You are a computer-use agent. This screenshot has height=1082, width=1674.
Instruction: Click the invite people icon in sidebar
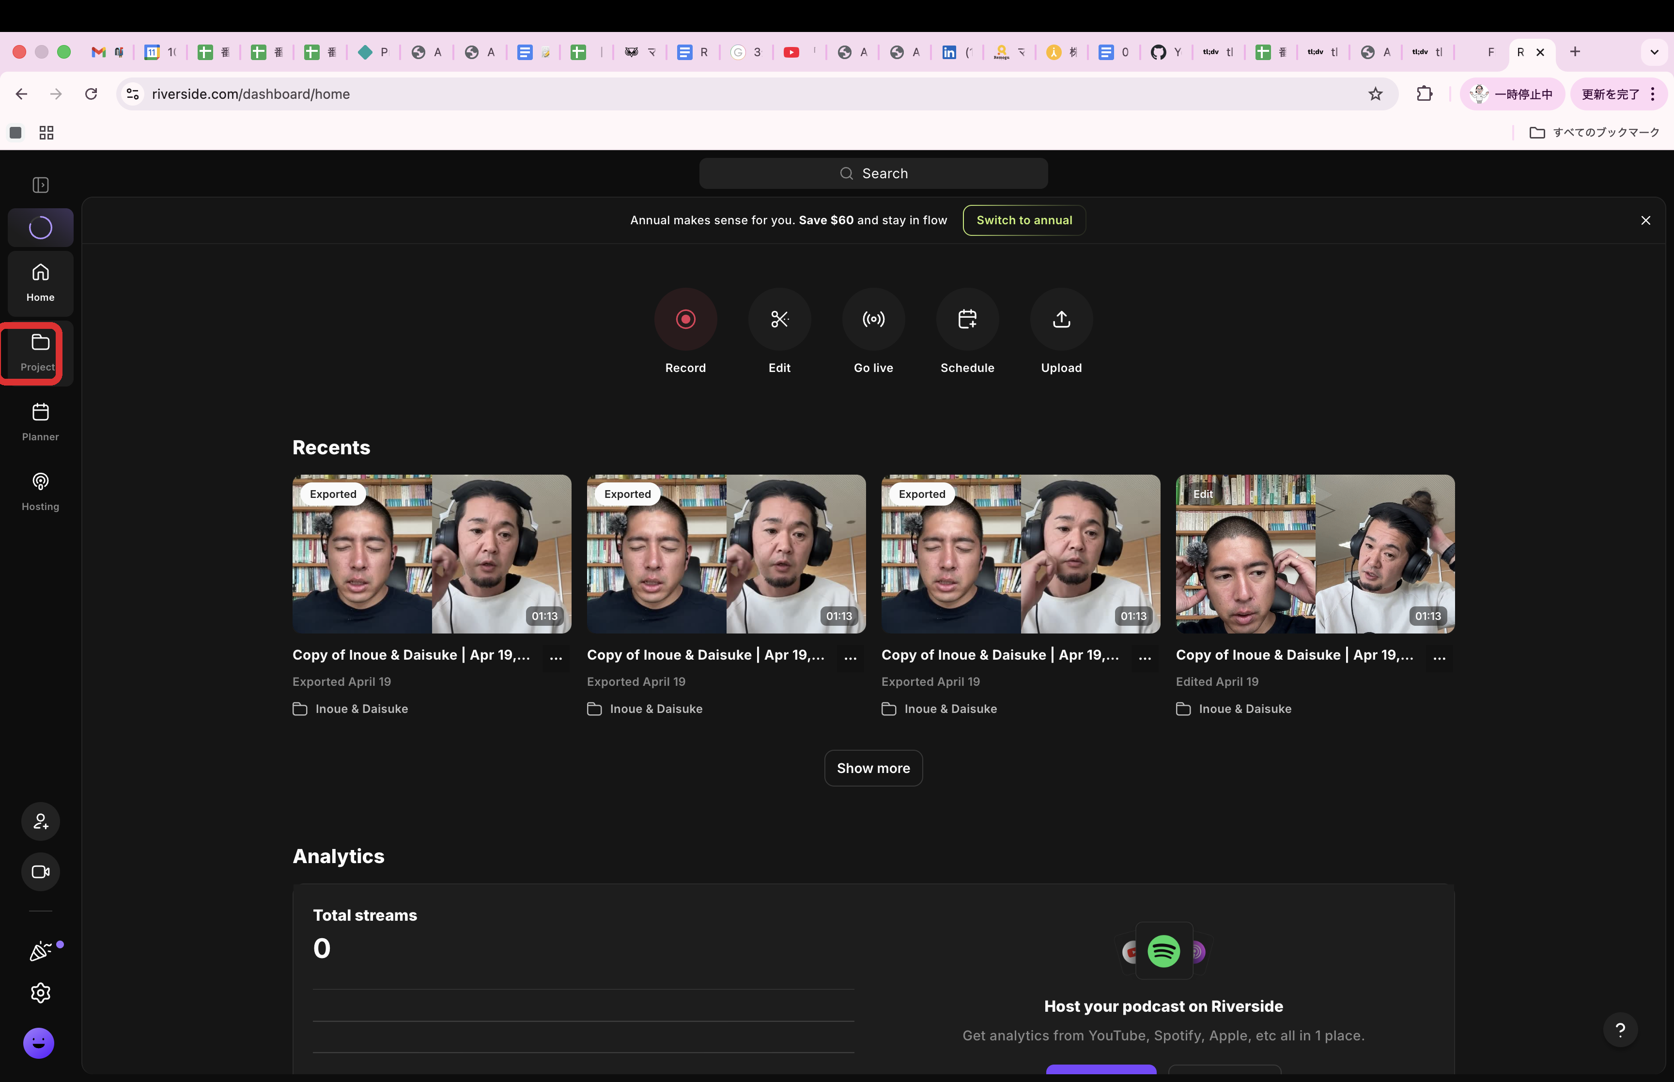(41, 821)
